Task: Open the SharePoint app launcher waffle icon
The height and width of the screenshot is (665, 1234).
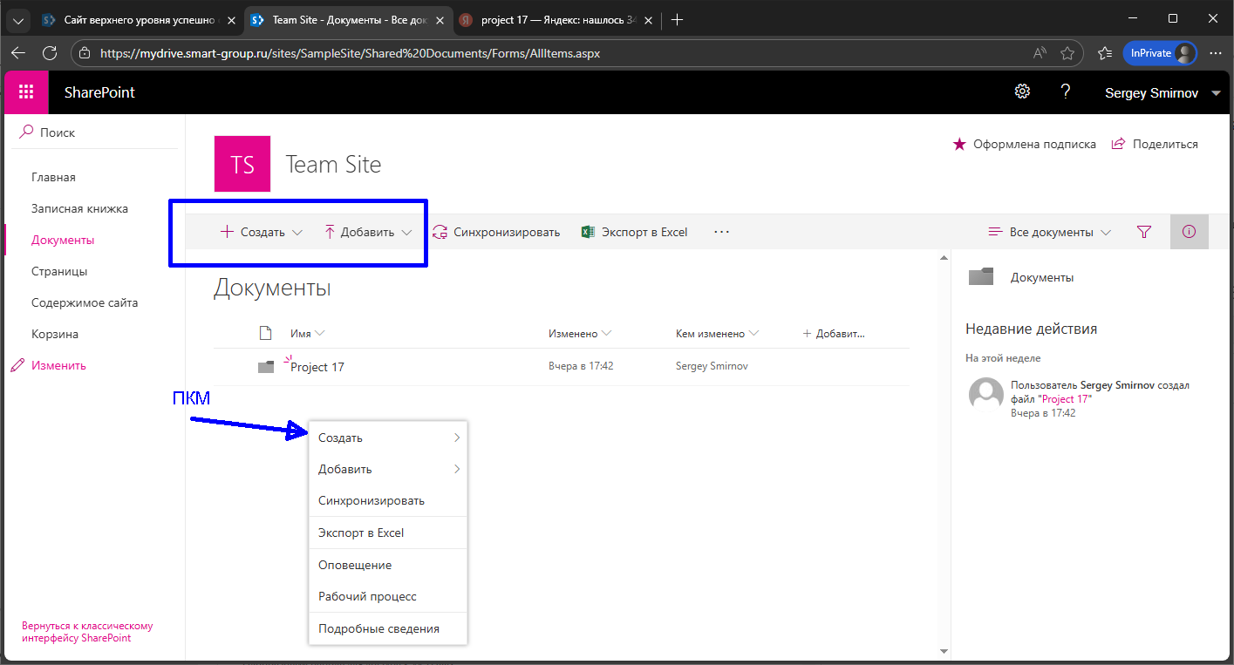Action: [26, 92]
